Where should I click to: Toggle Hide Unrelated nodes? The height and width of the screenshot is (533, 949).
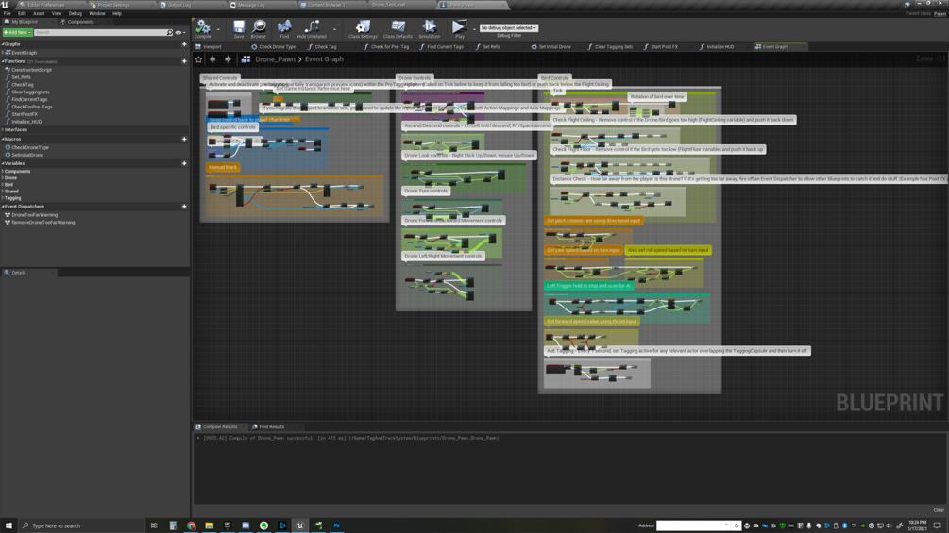(x=312, y=28)
